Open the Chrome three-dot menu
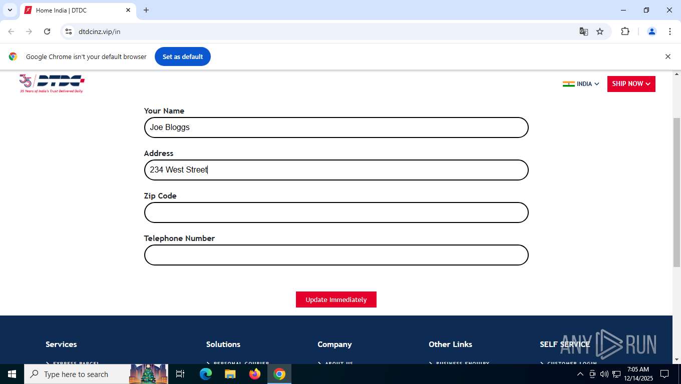This screenshot has width=681, height=384. point(670,31)
